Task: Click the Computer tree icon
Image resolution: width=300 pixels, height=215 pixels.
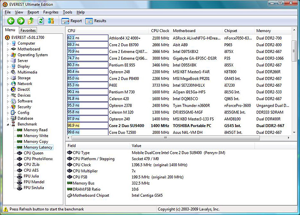Action: [x=14, y=43]
